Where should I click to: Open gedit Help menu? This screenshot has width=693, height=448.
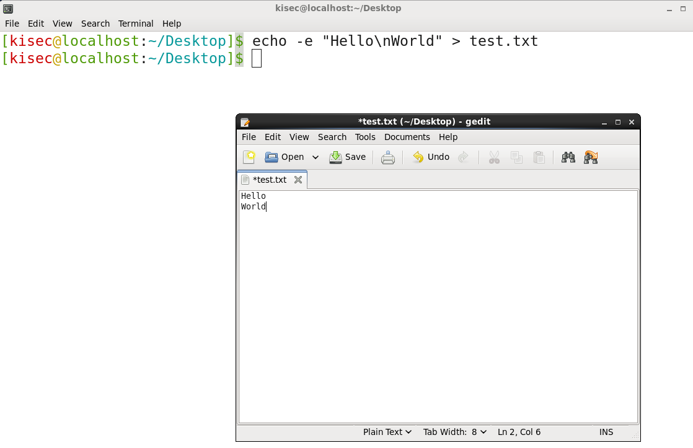tap(448, 137)
